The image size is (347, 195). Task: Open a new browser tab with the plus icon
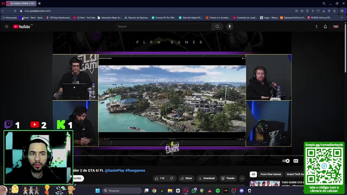(x=39, y=3)
